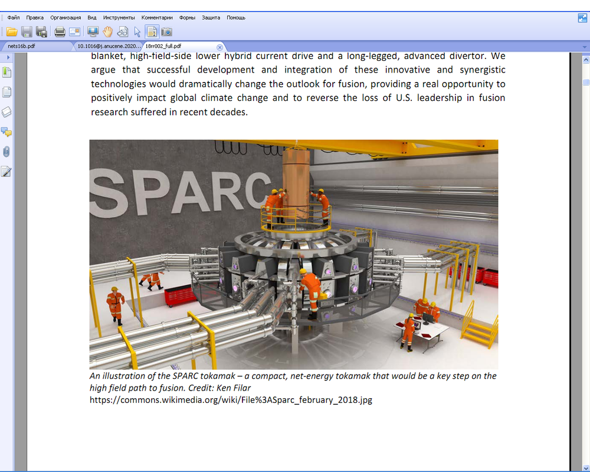Open the Signatures panel with the pen icon
Viewport: 590px width, 472px height.
click(6, 172)
